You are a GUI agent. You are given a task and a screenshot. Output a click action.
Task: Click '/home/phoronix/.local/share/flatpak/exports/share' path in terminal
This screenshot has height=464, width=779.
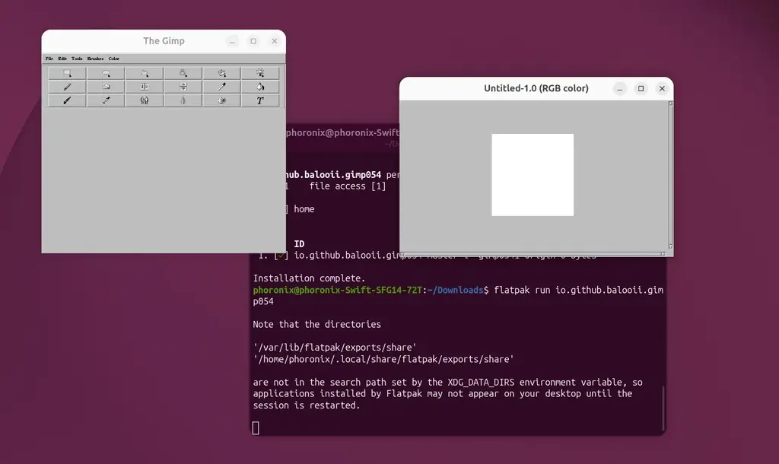383,359
